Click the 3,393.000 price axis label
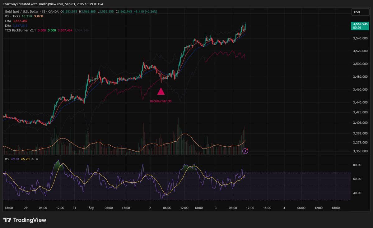The width and height of the screenshot is (373, 228). coord(360,134)
